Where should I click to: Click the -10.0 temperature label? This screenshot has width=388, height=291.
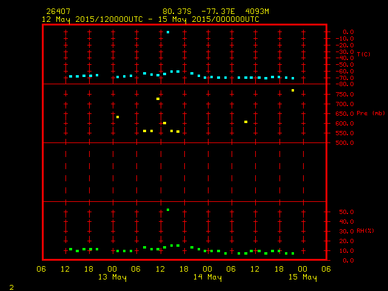click(x=345, y=39)
